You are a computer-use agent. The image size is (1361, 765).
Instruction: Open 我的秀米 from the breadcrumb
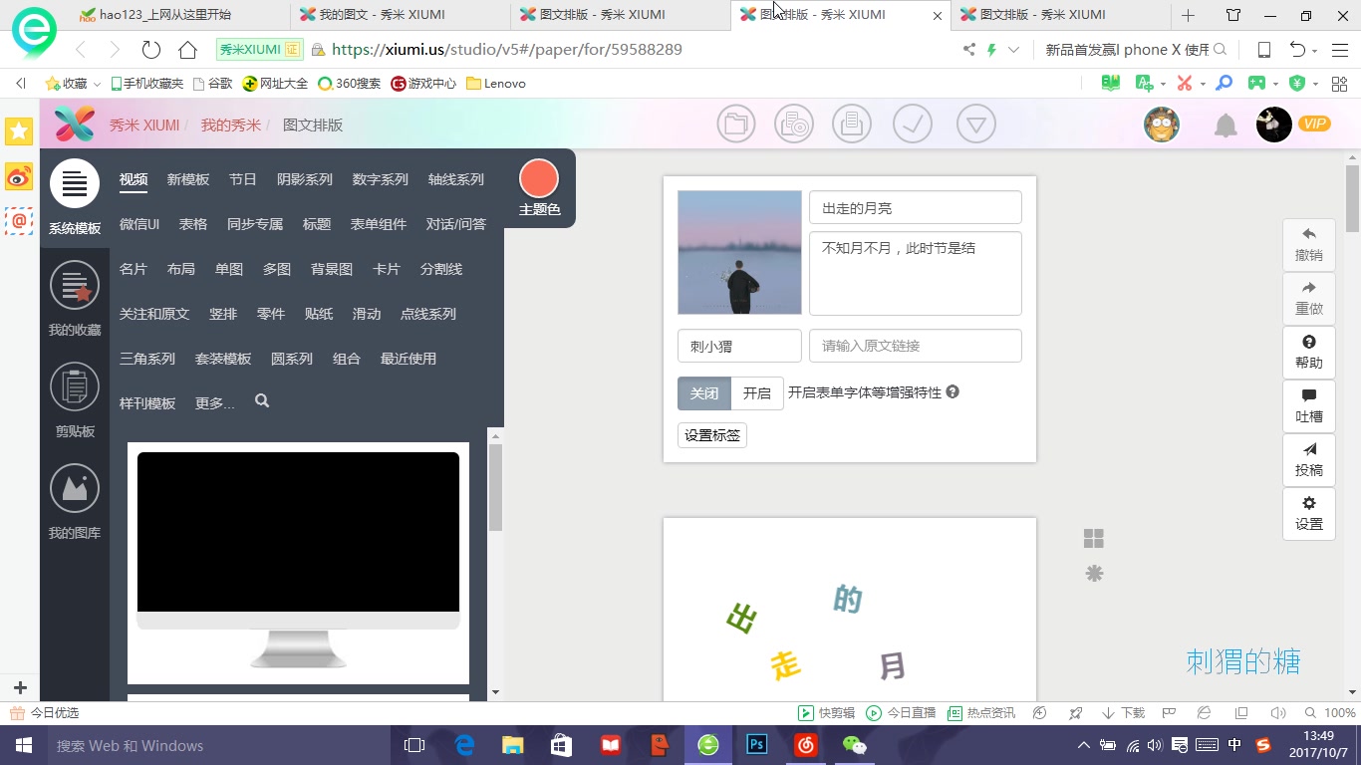[x=231, y=125]
